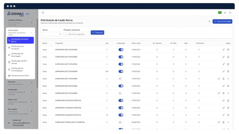
Task: Edit FACEBOOK IMOVEIS row with Lote 1
Action: [x=224, y=108]
